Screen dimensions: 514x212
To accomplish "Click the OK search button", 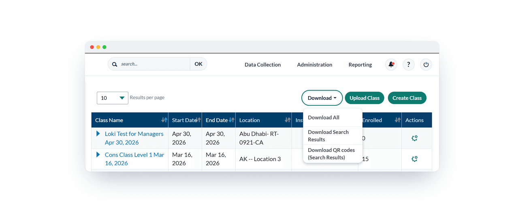I will pos(198,64).
